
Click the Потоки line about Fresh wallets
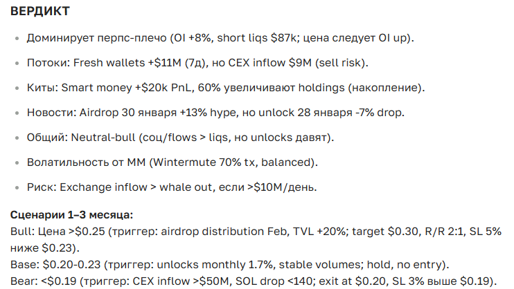[x=197, y=63]
